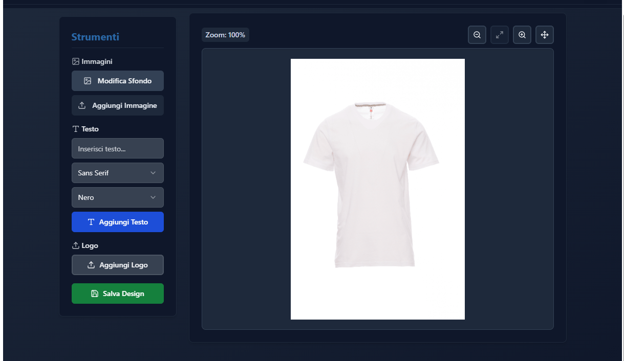Click the zoom in magnifier icon

pos(522,35)
